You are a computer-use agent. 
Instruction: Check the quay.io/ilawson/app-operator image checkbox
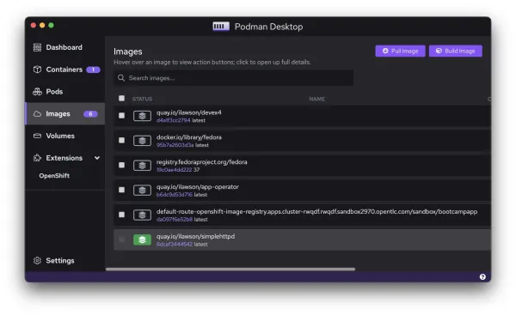pyautogui.click(x=122, y=190)
